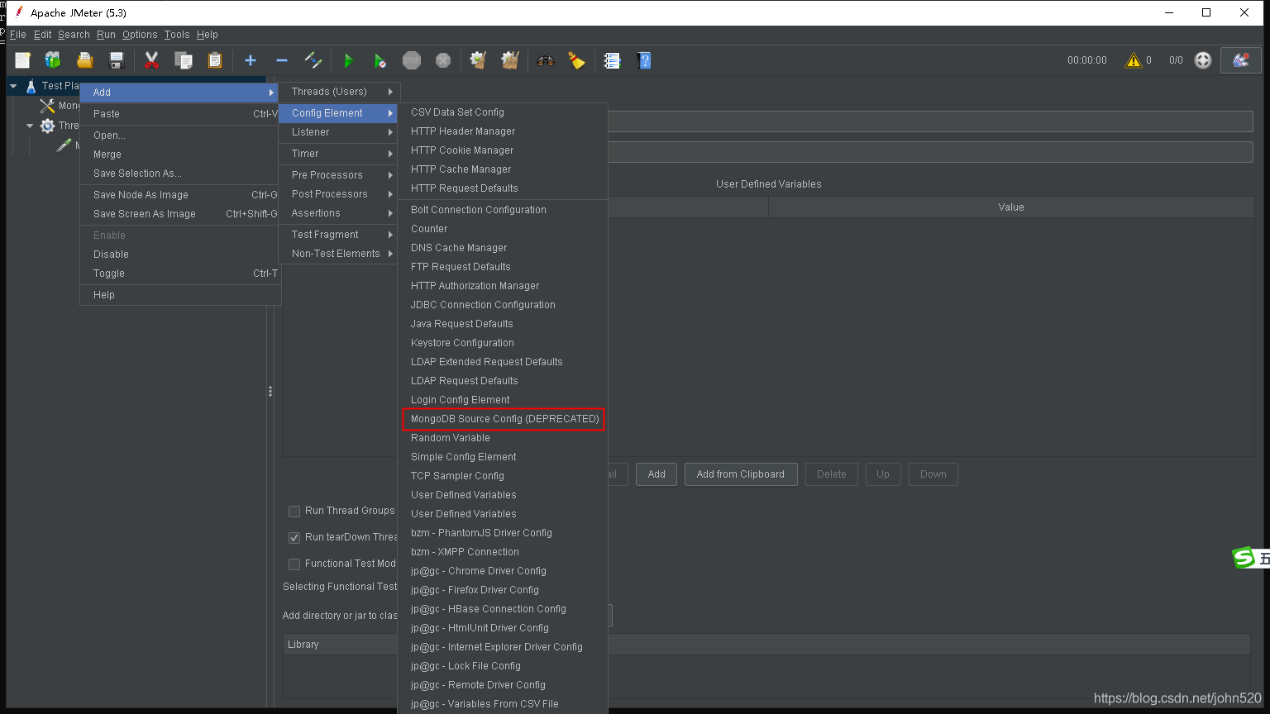This screenshot has height=714, width=1270.
Task: Click the Up button
Action: pyautogui.click(x=883, y=474)
